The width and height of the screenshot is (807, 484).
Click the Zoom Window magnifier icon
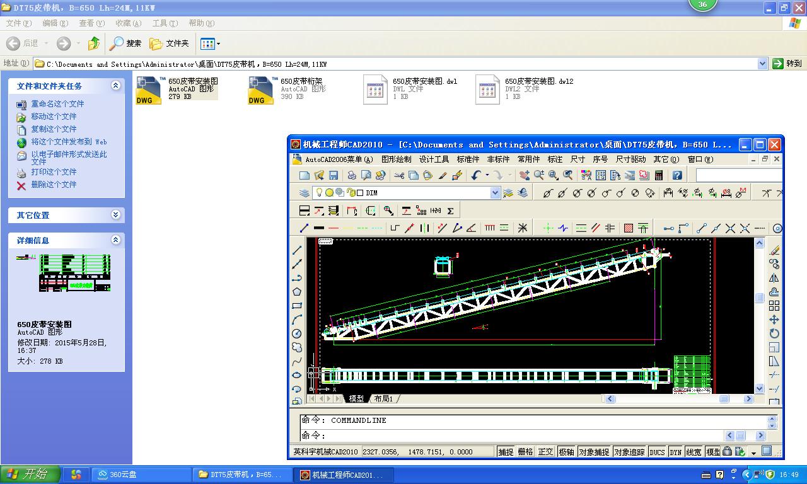click(553, 176)
